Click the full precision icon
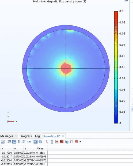Image resolution: width=133 pixels, height=166 pixels. [3, 142]
